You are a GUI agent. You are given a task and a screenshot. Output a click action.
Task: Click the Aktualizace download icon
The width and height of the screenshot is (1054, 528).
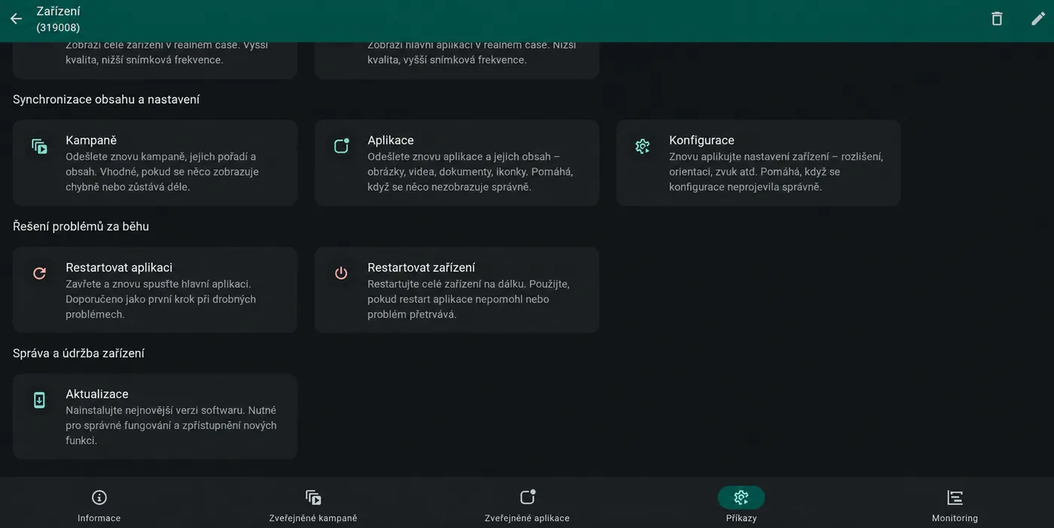[39, 400]
